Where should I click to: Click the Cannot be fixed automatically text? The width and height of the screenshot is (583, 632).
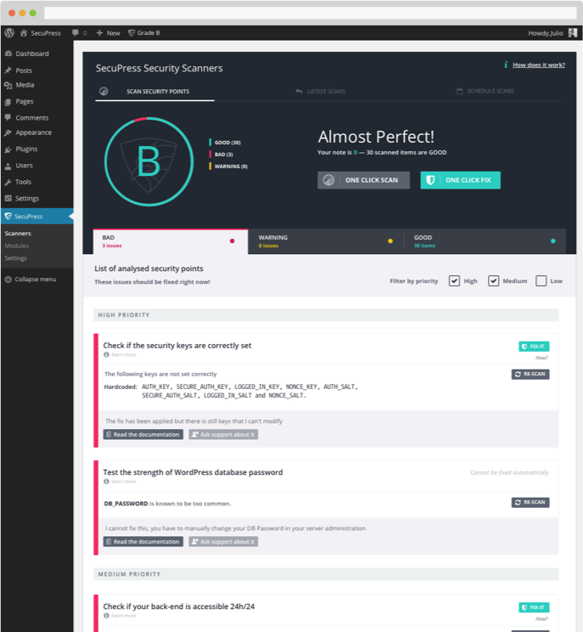point(509,472)
